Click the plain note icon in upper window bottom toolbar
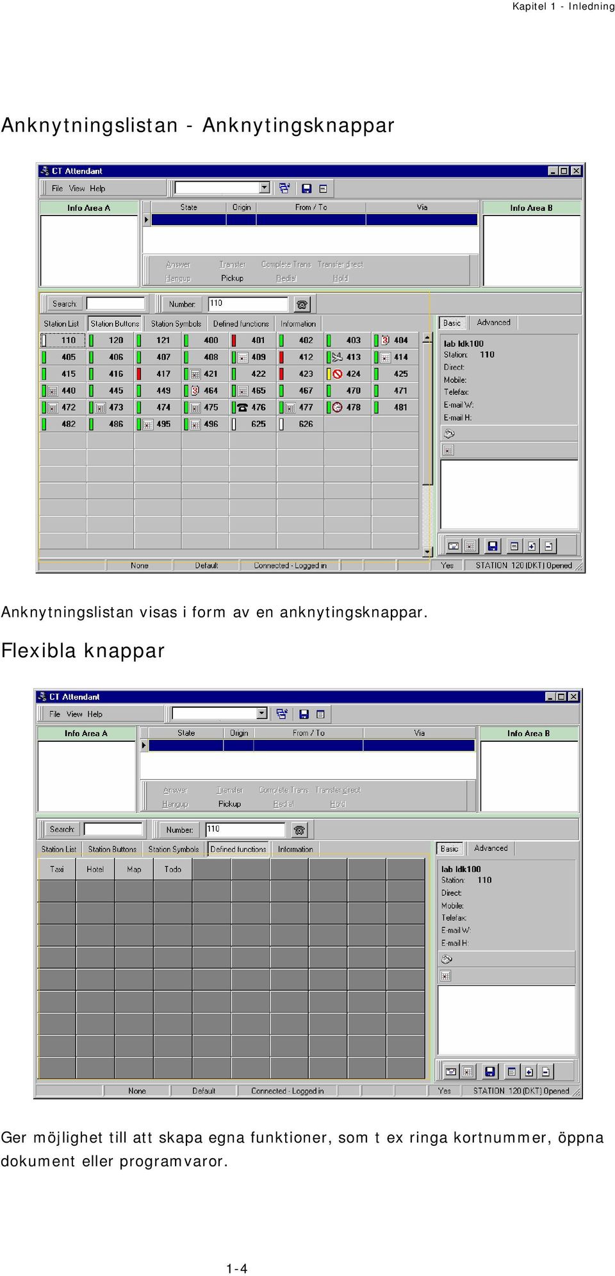The height and width of the screenshot is (1276, 615). coord(514,546)
